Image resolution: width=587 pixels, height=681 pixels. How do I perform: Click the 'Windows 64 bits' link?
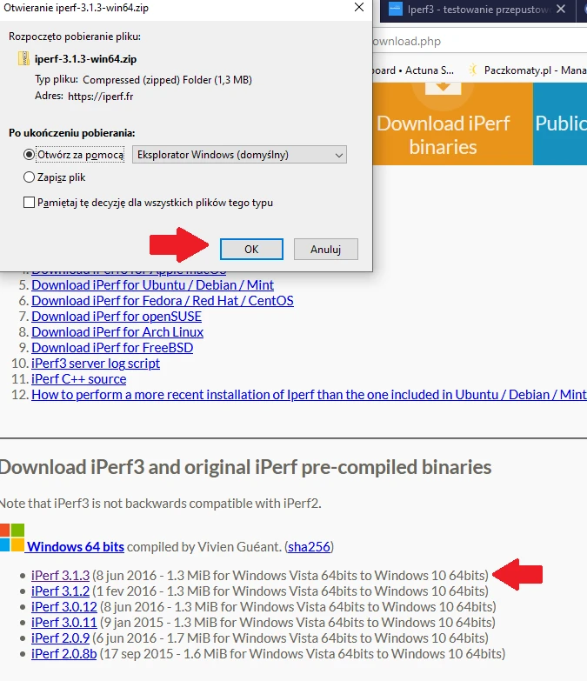[76, 546]
